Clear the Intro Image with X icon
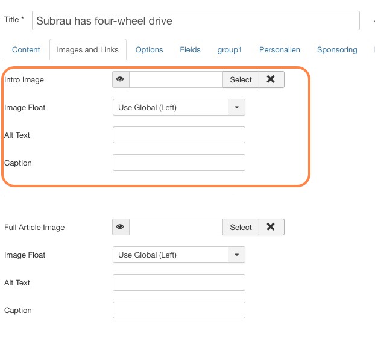The width and height of the screenshot is (375, 351). pyautogui.click(x=271, y=79)
